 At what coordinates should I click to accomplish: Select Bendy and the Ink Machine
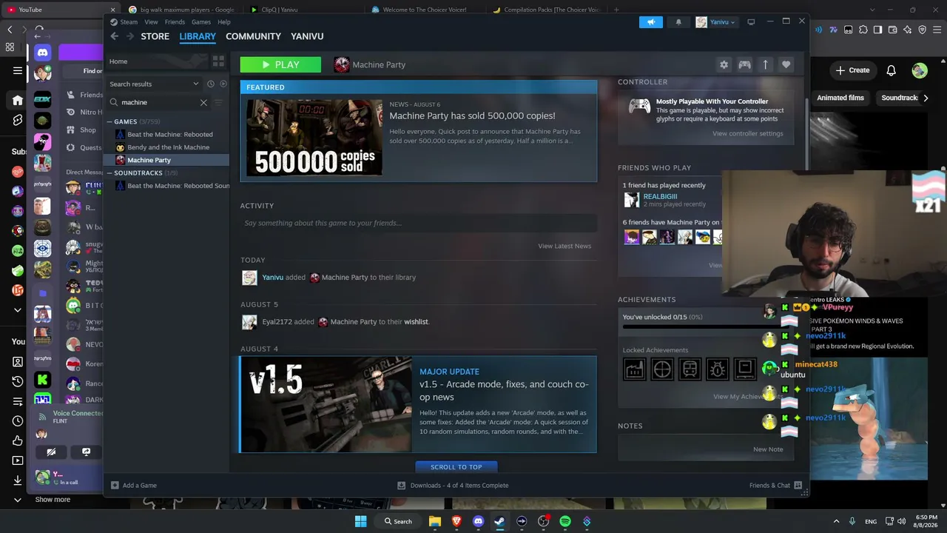168,147
